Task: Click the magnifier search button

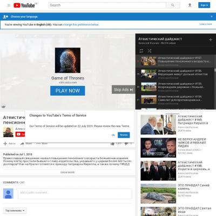Action: tap(173, 5)
